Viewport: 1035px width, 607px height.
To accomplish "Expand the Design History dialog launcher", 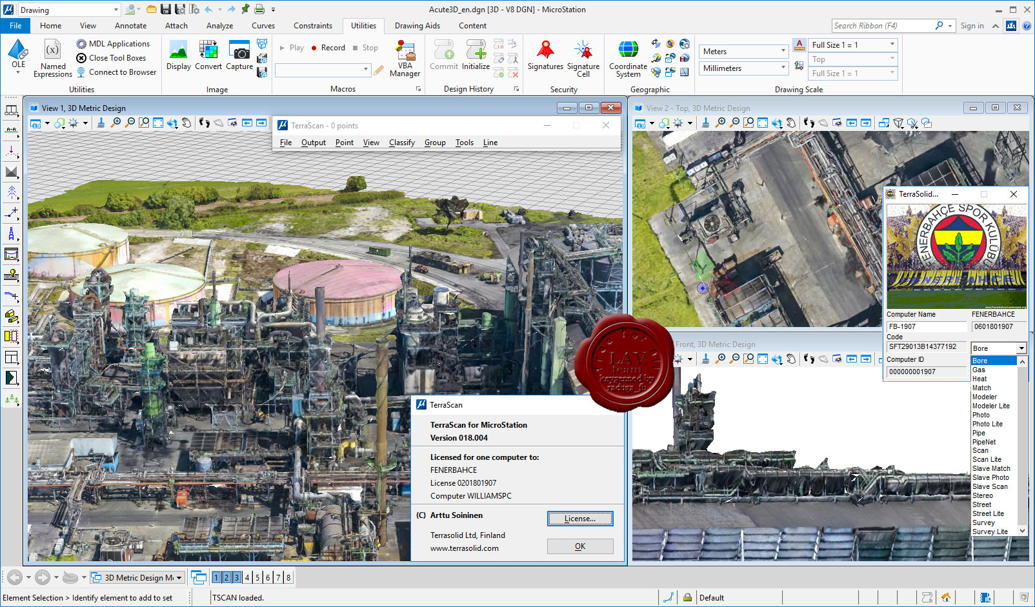I will (x=516, y=89).
